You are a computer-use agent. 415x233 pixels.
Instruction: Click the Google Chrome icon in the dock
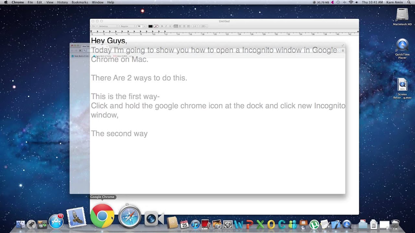click(x=102, y=216)
